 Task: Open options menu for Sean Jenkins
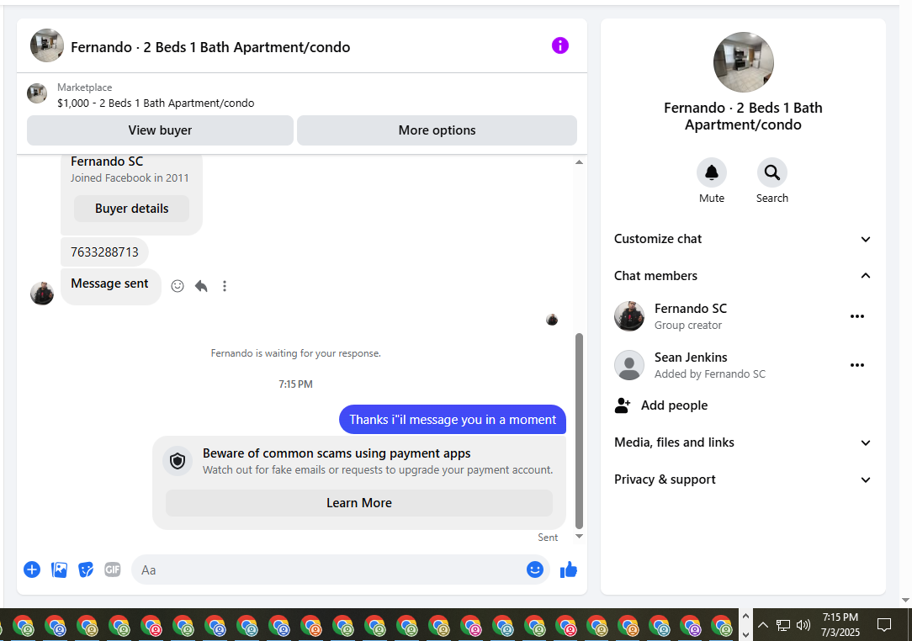pos(856,365)
